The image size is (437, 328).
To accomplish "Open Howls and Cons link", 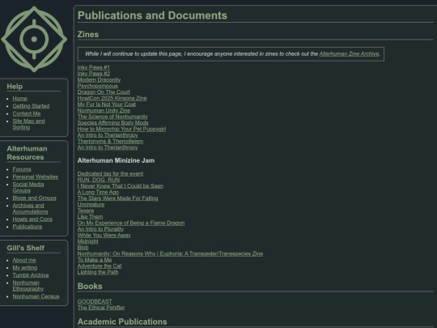I will tap(32, 219).
